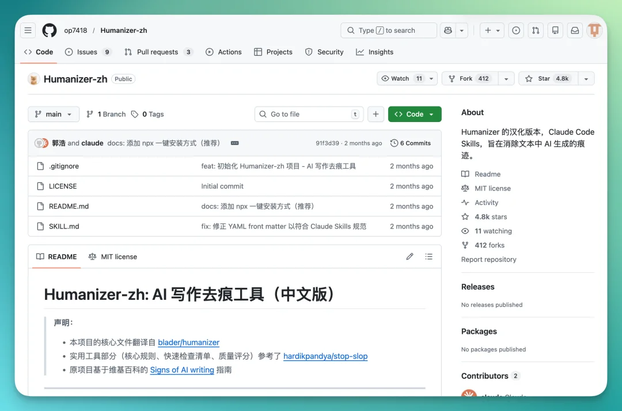Open your profile avatar menu
This screenshot has height=411, width=622.
click(x=594, y=30)
